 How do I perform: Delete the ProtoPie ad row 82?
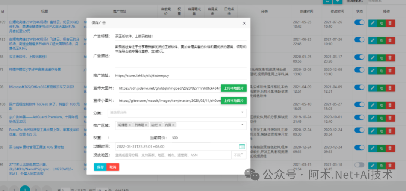coord(391,131)
